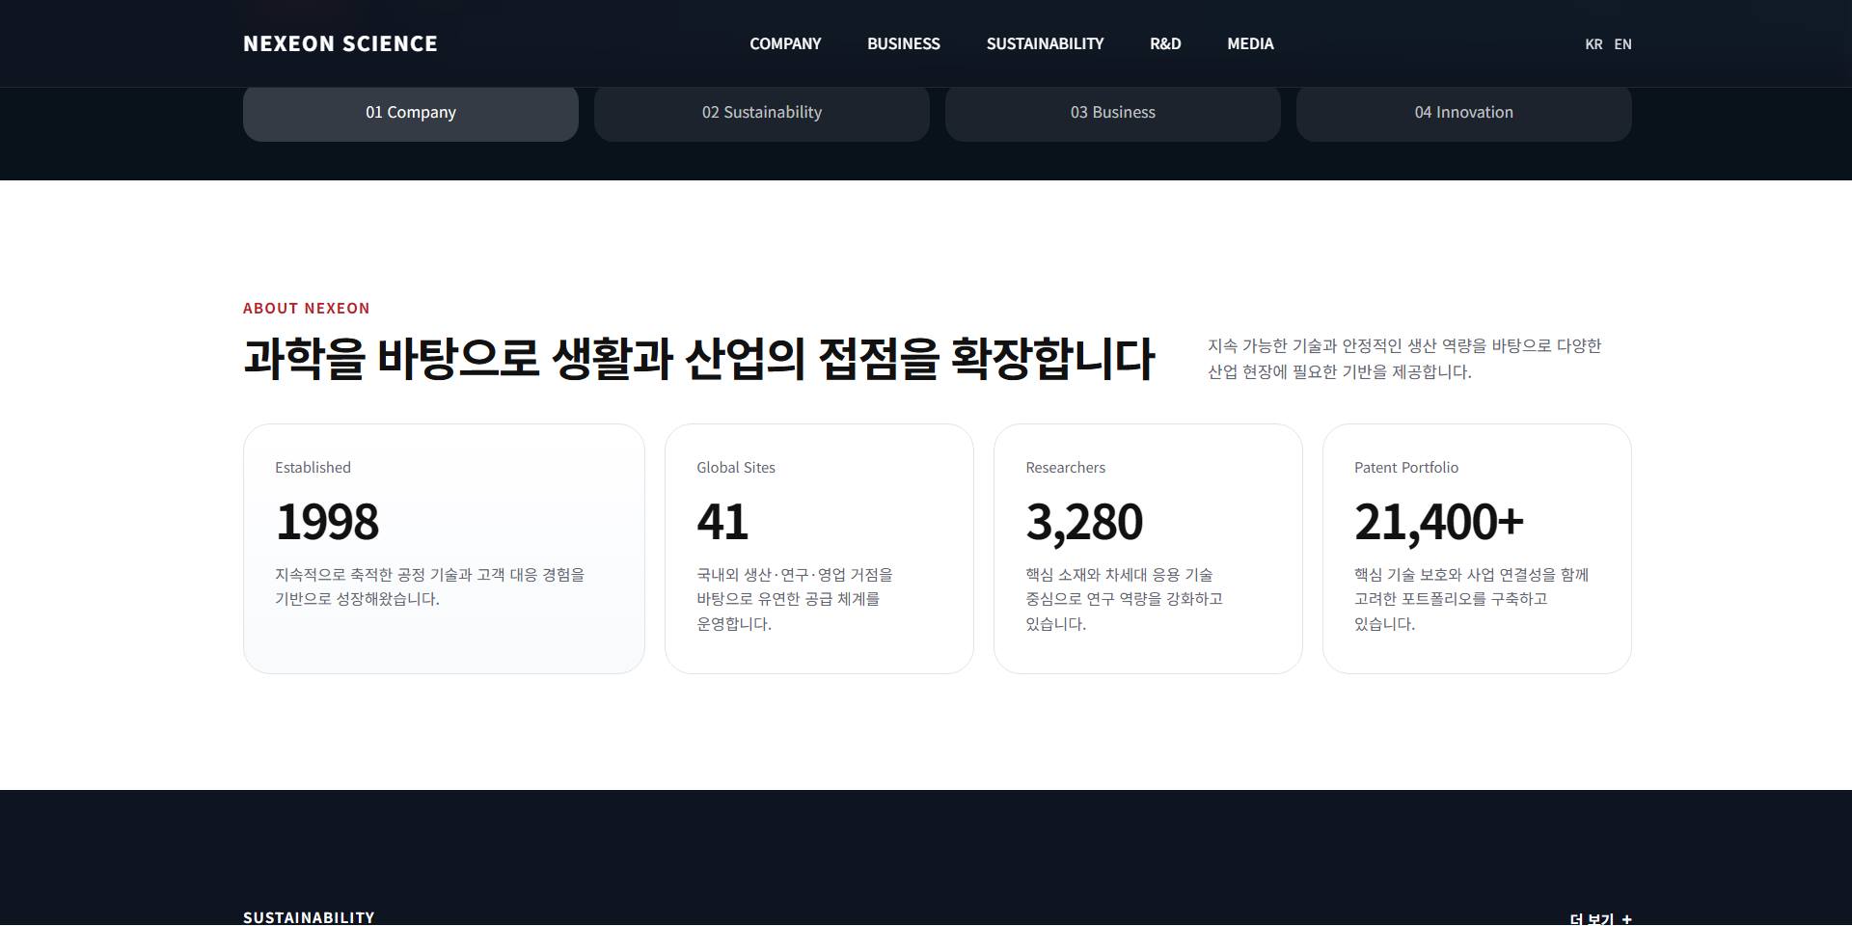The width and height of the screenshot is (1852, 926).
Task: Open the R&D menu
Action: (x=1165, y=43)
